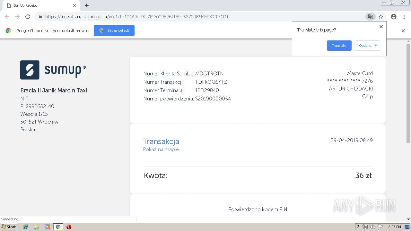This screenshot has height=231, width=411.
Task: Click the Kwota: label
Action: pos(156,175)
